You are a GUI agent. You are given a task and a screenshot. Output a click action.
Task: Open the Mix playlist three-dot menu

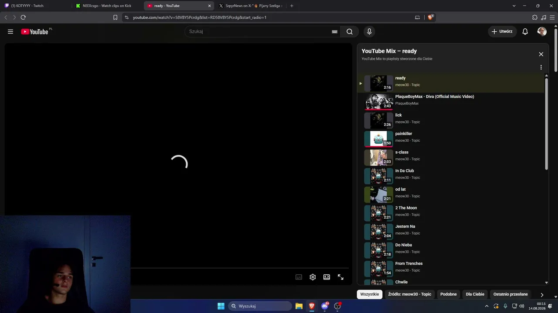click(x=541, y=67)
